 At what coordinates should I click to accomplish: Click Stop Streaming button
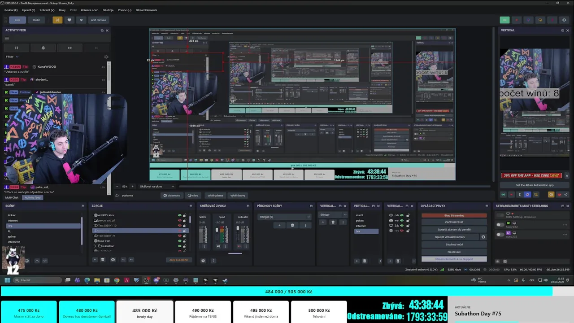454,215
